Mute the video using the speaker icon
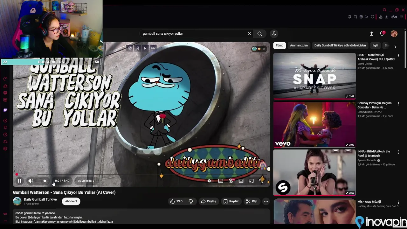 coord(31,181)
